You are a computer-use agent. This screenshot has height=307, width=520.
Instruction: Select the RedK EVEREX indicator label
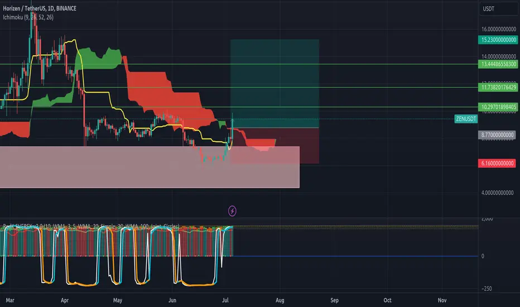pyautogui.click(x=91, y=227)
